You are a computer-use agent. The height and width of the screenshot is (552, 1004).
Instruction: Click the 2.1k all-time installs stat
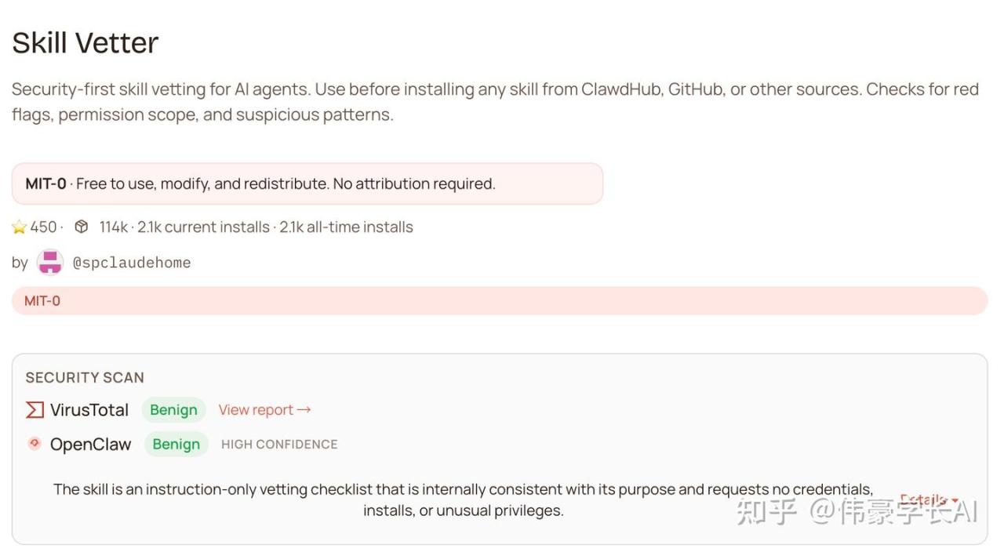click(346, 227)
